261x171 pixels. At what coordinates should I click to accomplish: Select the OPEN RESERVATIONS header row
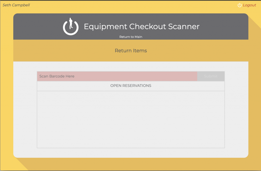pyautogui.click(x=131, y=86)
